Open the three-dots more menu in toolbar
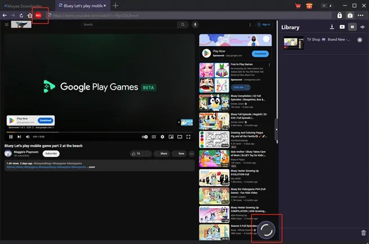The image size is (369, 244). coord(361,15)
